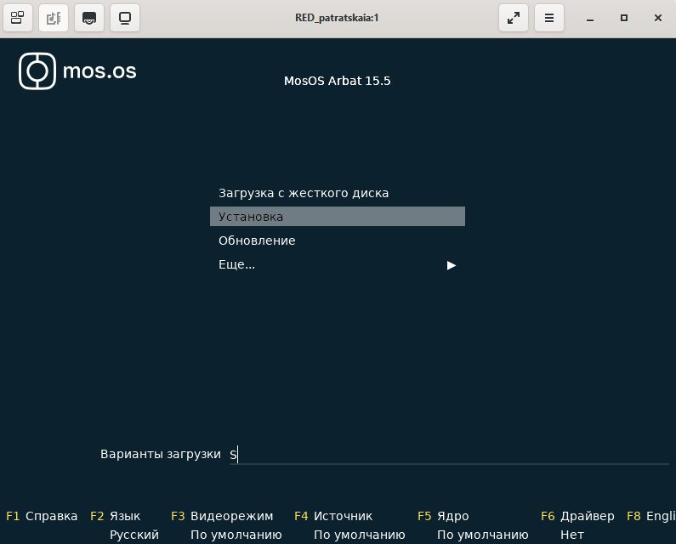
Task: Click the USB device redirection icon
Action: 54,18
